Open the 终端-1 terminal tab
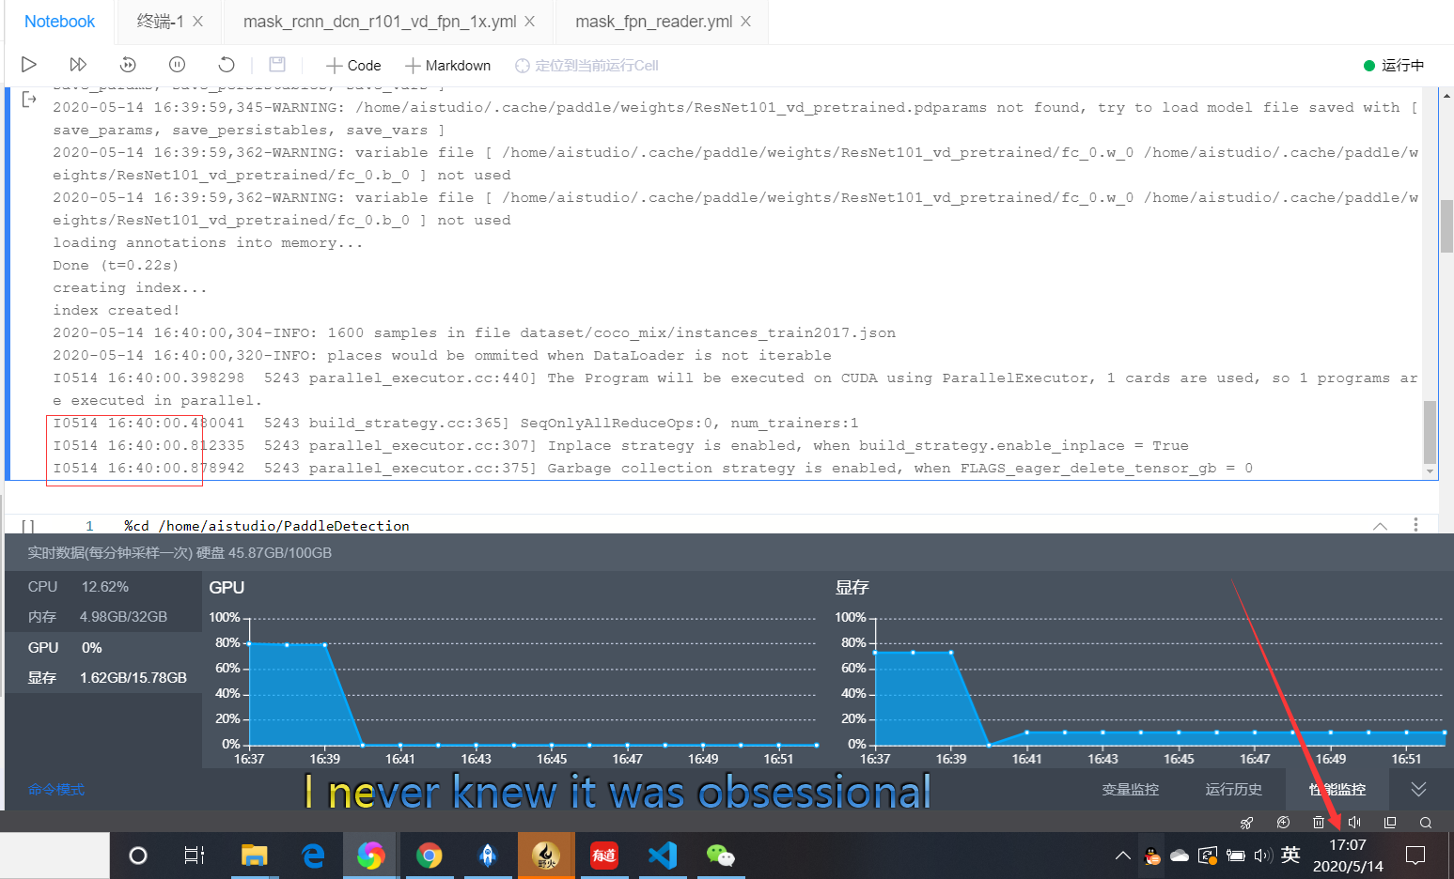The height and width of the screenshot is (879, 1454). (x=160, y=22)
